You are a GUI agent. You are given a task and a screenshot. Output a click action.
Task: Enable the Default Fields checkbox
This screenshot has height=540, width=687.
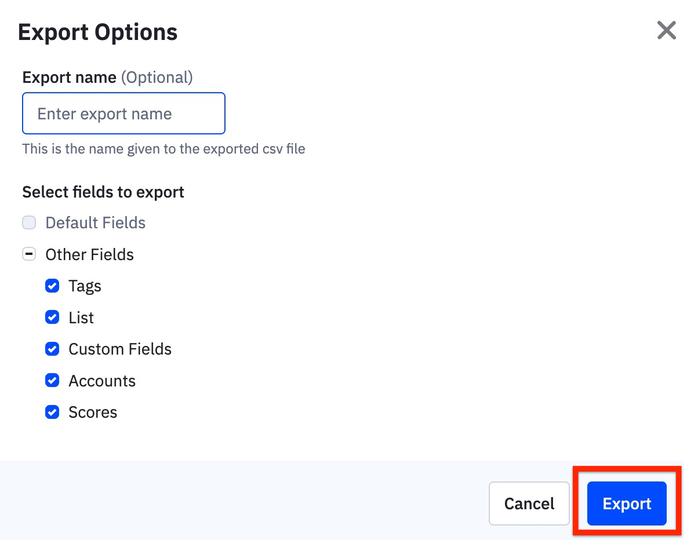[29, 222]
